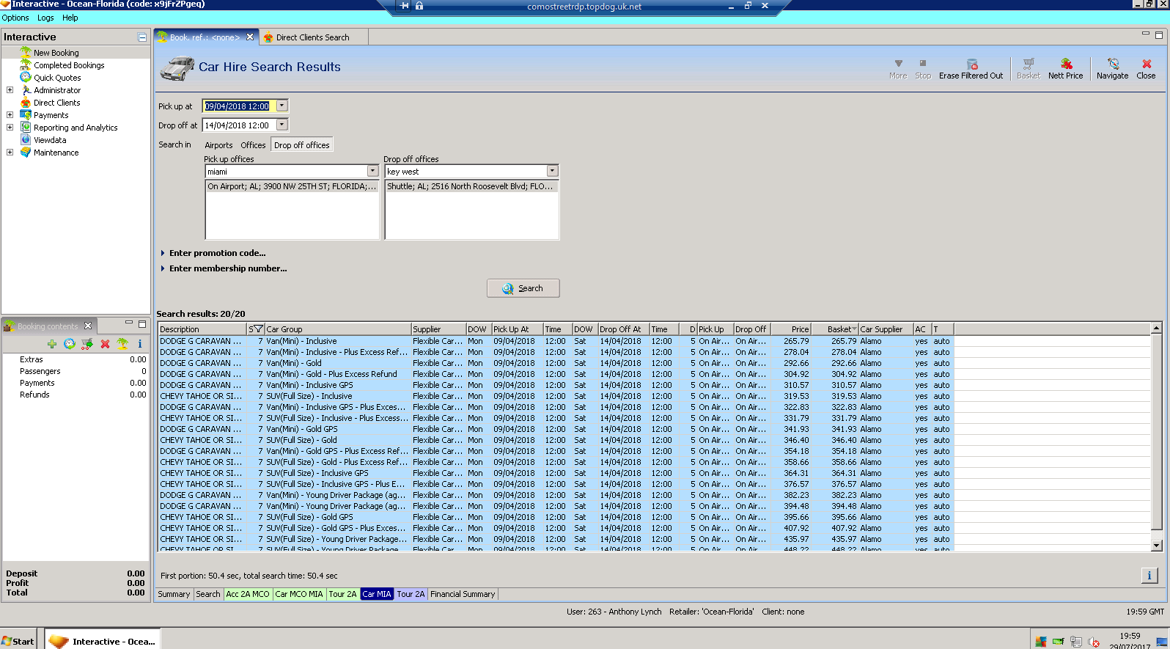Expand the Payments tree node

point(10,115)
